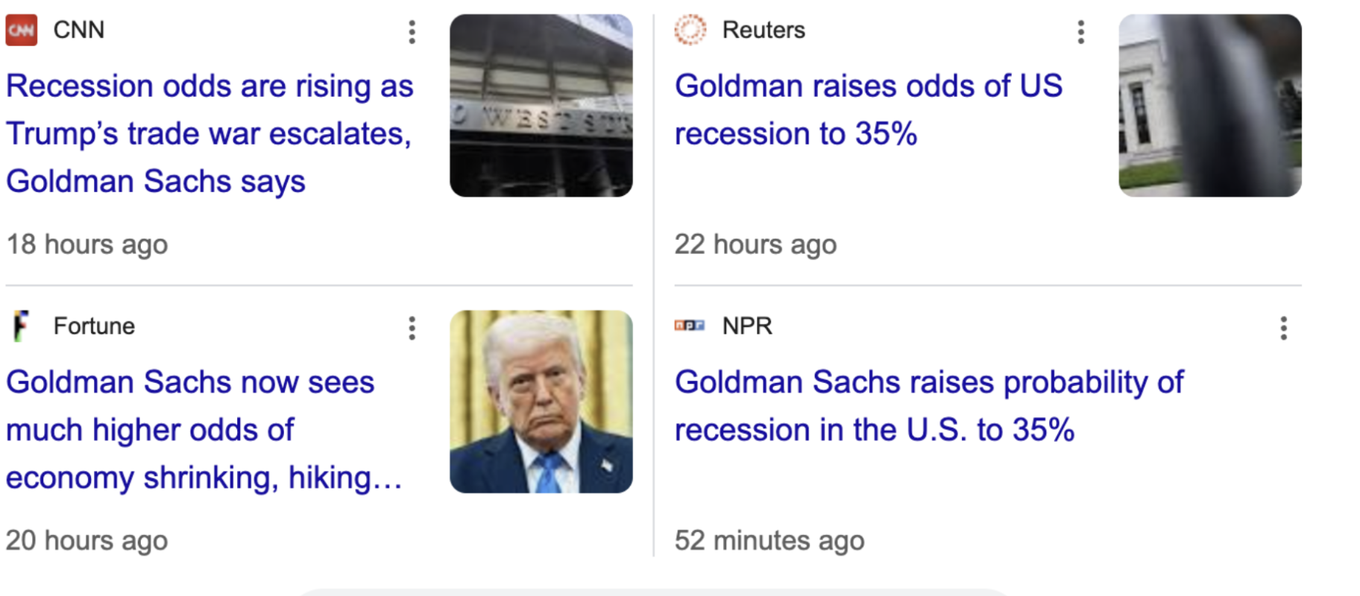Click the CNN source name
1360x596 pixels.
79,30
